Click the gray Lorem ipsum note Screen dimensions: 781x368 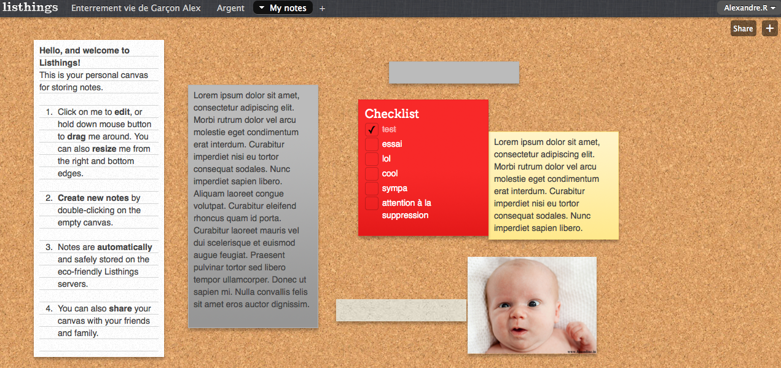[x=253, y=206]
